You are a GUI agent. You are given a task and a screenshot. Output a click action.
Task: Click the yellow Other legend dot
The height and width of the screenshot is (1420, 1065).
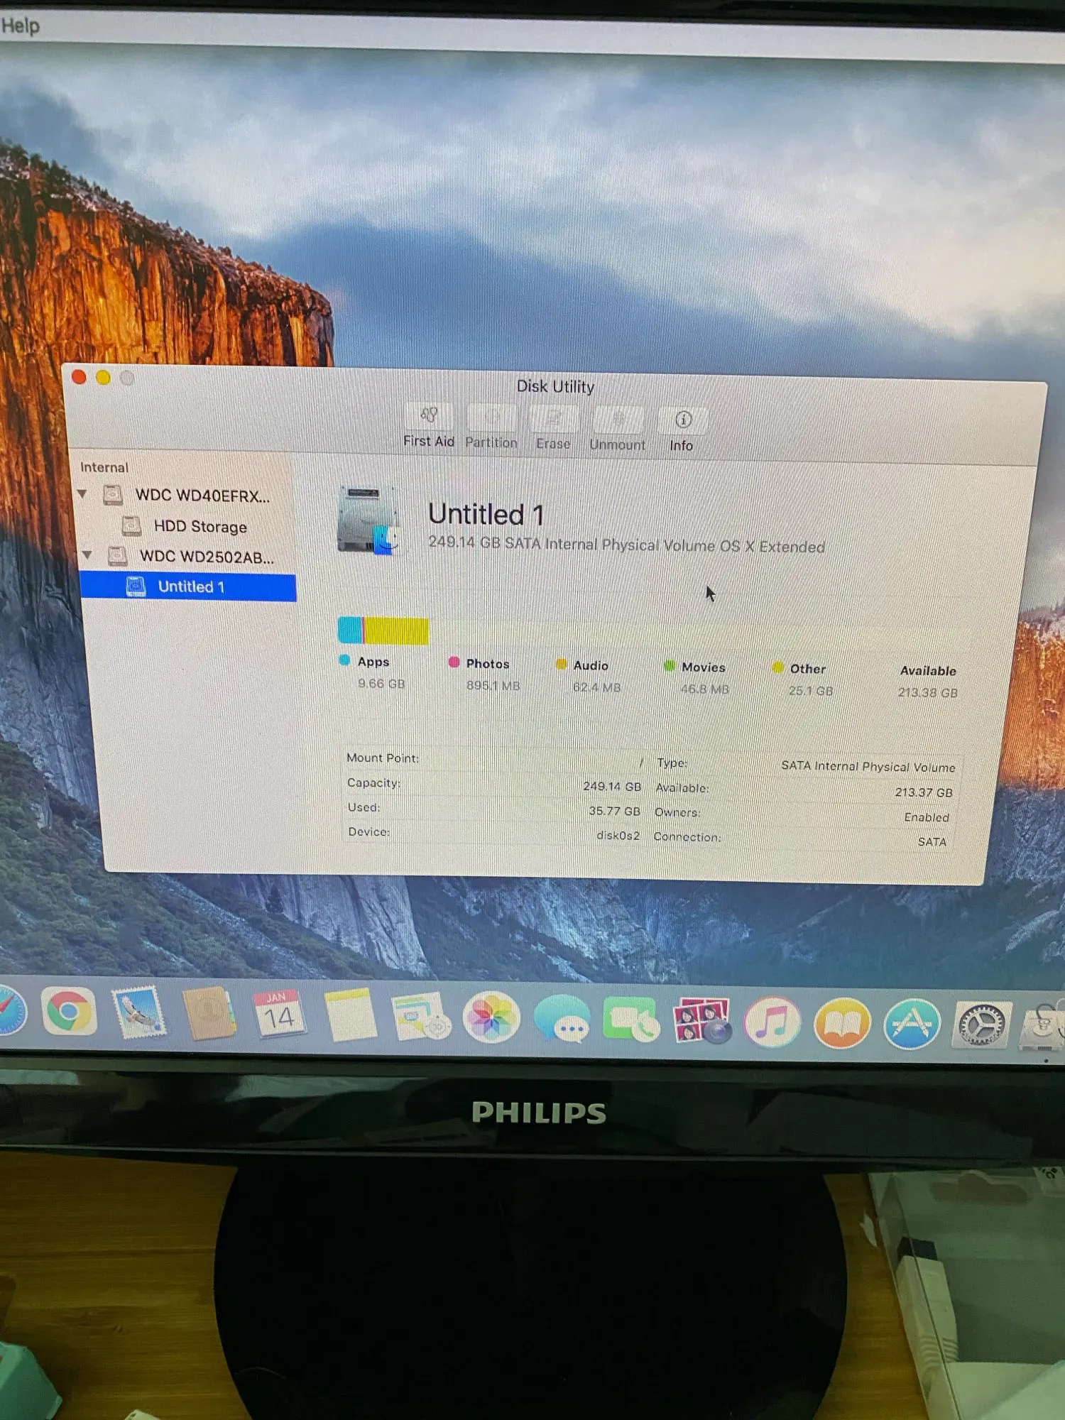pyautogui.click(x=777, y=667)
